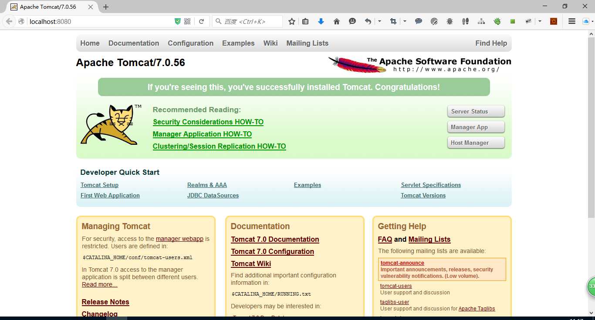The height and width of the screenshot is (320, 595).
Task: Open dropdown arrow next to cloud icon
Action: coord(593,21)
